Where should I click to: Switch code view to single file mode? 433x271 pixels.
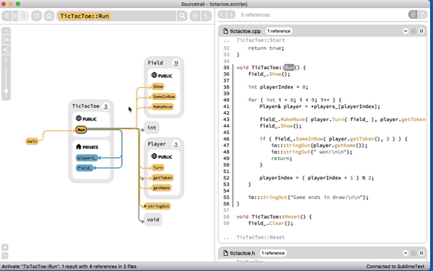(x=422, y=14)
